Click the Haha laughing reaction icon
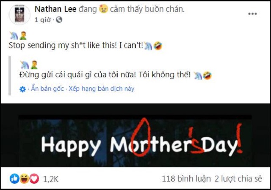271x190 pixels. [x=25, y=179]
